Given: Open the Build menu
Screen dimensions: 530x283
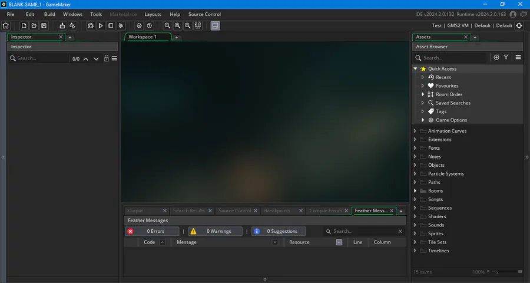Looking at the screenshot, I should (49, 14).
